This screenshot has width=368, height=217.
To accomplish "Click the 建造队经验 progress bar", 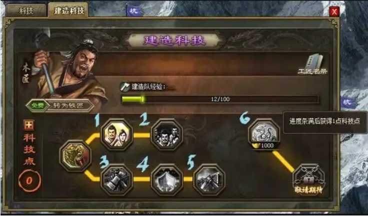I will coord(220,99).
